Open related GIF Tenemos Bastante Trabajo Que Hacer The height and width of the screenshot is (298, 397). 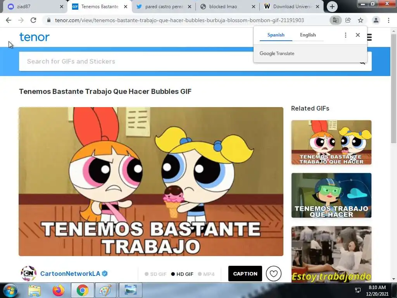click(331, 142)
